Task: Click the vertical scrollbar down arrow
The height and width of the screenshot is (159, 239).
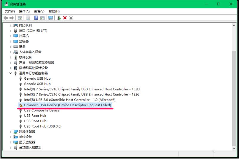Action: (x=234, y=148)
